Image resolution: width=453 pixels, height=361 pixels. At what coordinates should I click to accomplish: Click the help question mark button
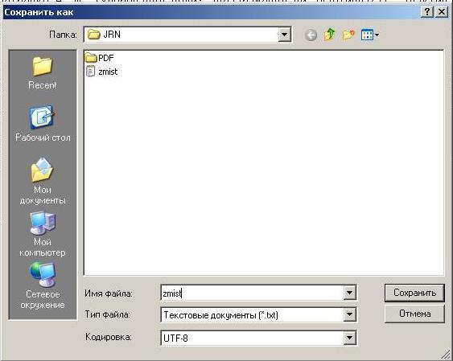tap(427, 12)
